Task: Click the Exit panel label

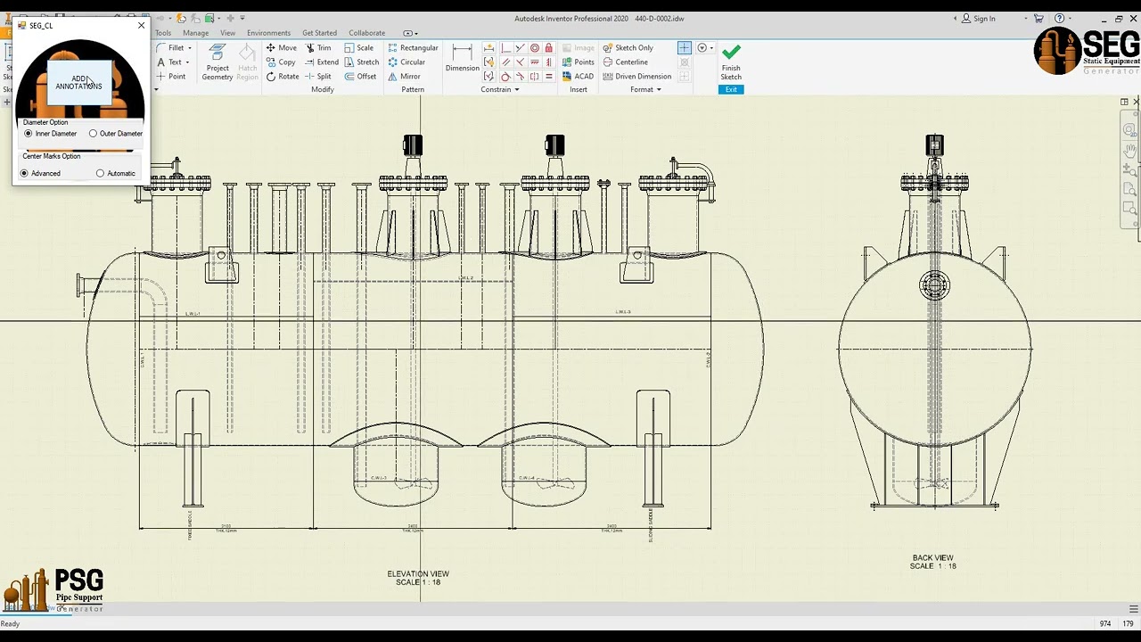Action: tap(731, 89)
